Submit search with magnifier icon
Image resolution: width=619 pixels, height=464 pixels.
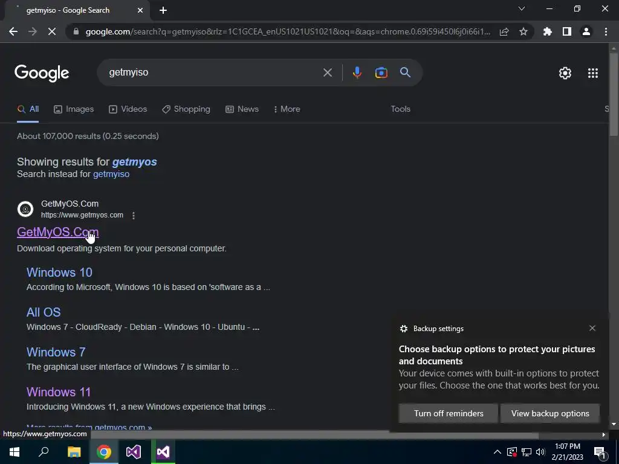(405, 72)
